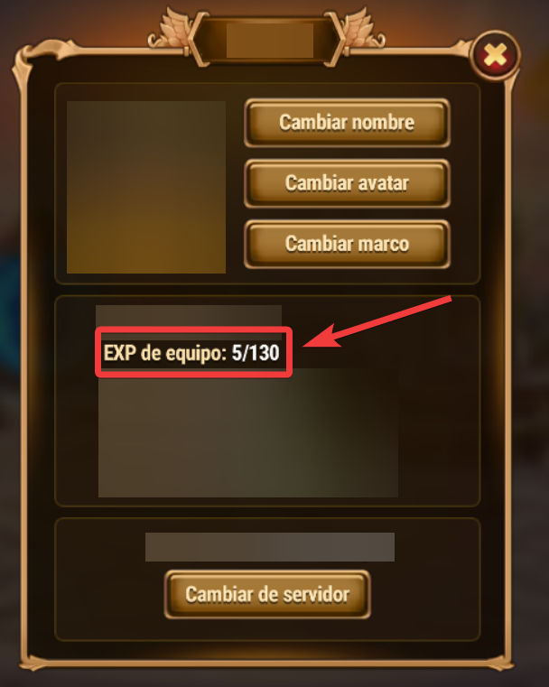549x687 pixels.
Task: Close the profile dialog with the X
Action: [495, 56]
